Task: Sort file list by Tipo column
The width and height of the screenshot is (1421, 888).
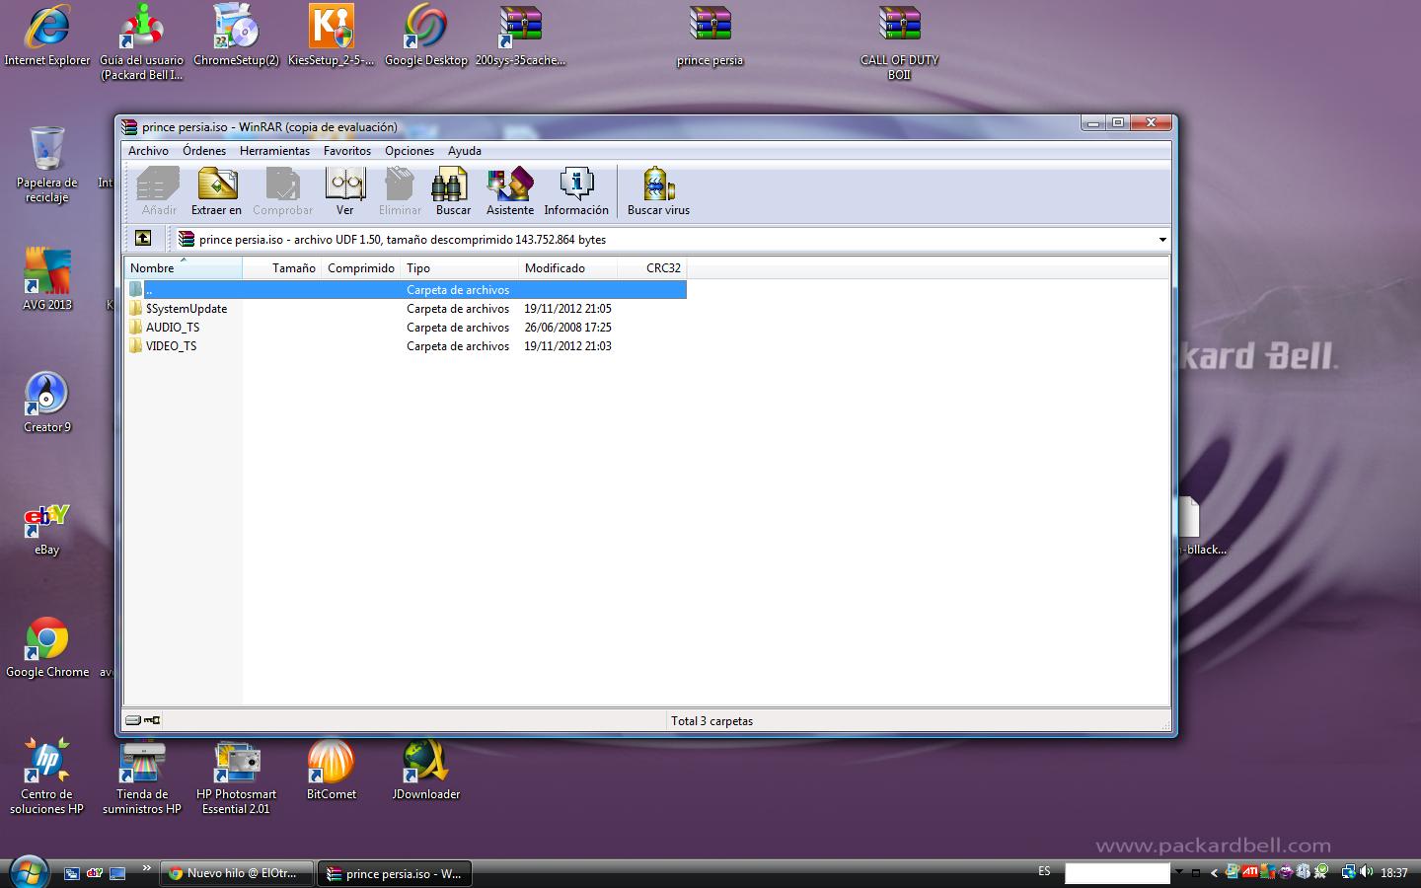Action: point(459,268)
